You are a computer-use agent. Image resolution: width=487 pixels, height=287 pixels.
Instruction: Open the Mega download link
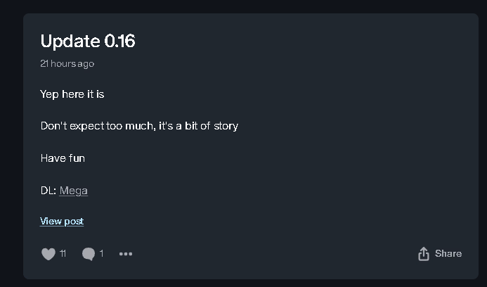[74, 191]
